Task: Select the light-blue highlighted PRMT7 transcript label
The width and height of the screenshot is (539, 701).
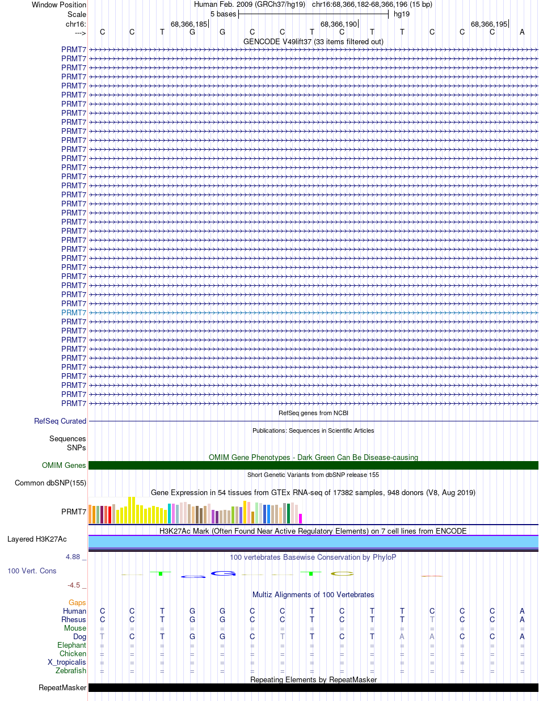Action: coord(74,313)
